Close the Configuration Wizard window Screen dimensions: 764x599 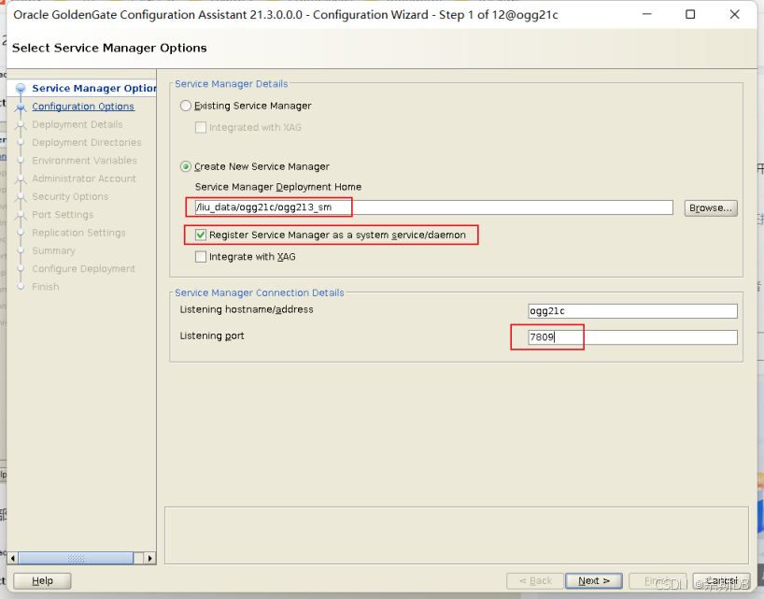tap(734, 14)
